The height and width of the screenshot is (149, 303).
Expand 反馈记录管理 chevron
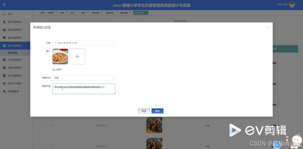point(23,68)
